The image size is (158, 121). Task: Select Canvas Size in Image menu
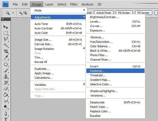(x=58, y=44)
